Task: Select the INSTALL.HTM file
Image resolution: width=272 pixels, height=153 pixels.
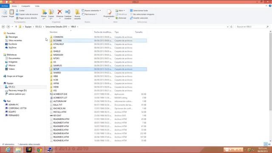Action: coord(98,112)
